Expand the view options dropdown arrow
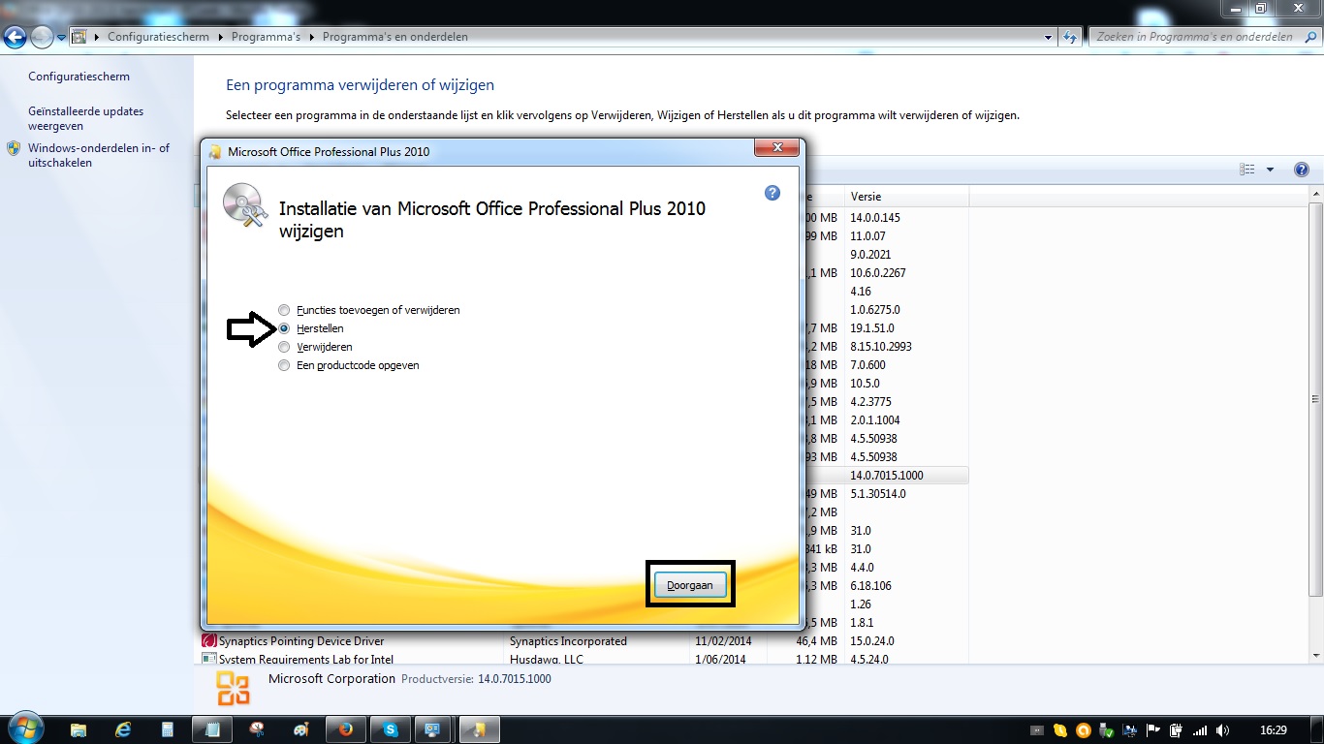Viewport: 1324px width, 744px height. tap(1270, 170)
